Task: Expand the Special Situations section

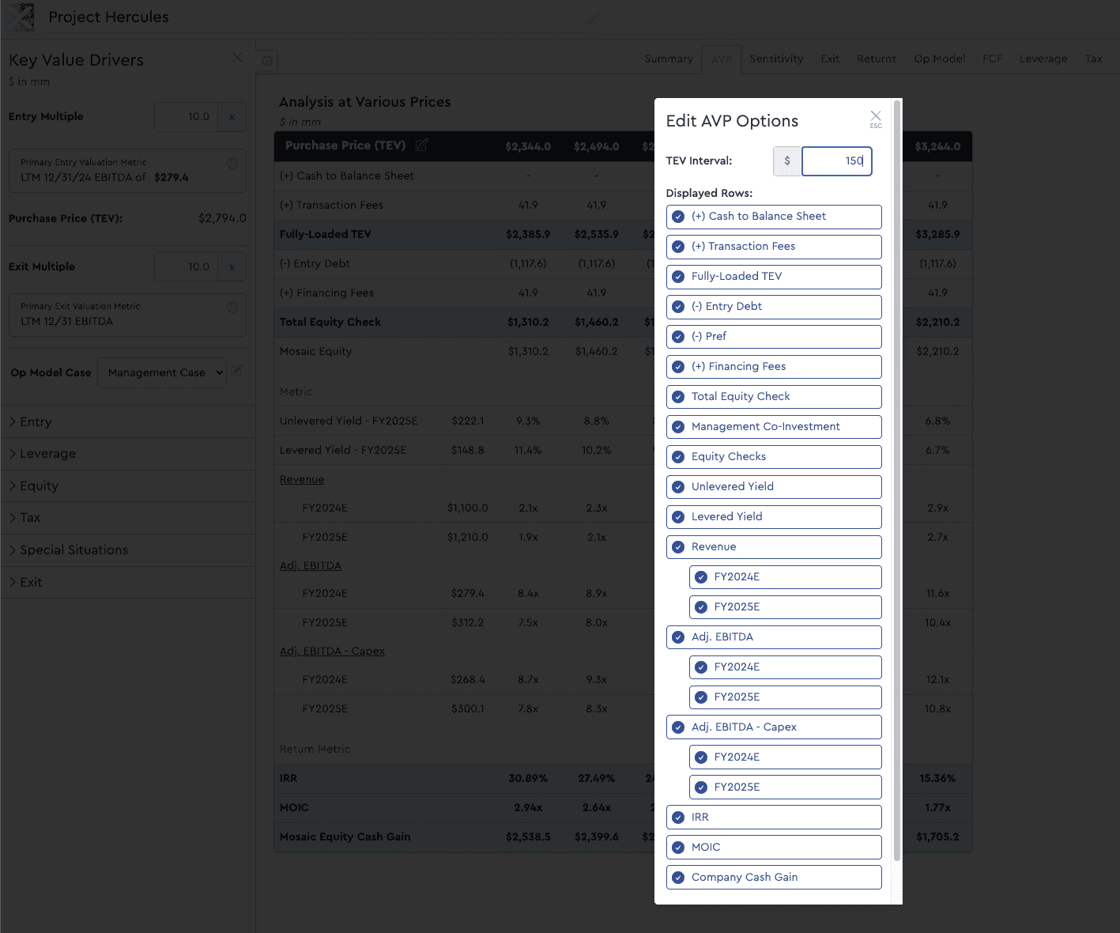Action: (74, 550)
